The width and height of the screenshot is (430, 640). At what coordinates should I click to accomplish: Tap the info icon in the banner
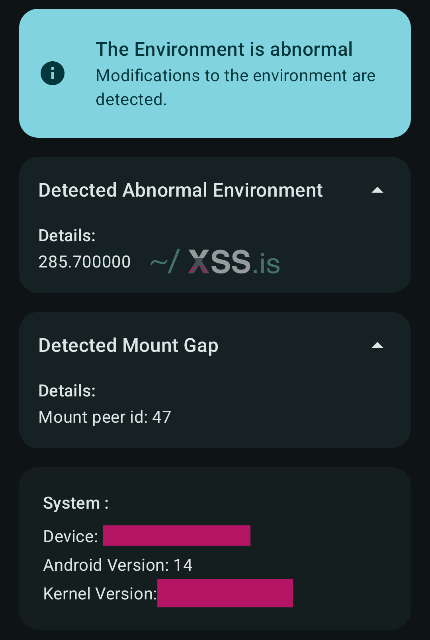[x=53, y=73]
